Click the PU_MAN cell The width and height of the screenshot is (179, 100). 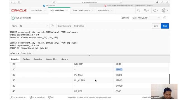coord(79,75)
